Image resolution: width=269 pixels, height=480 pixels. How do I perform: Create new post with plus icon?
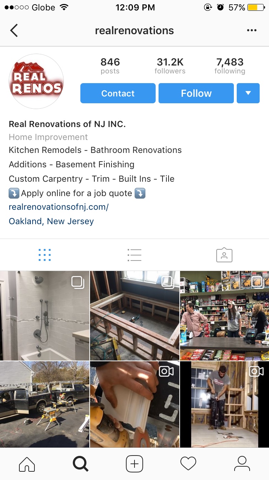pos(134,463)
